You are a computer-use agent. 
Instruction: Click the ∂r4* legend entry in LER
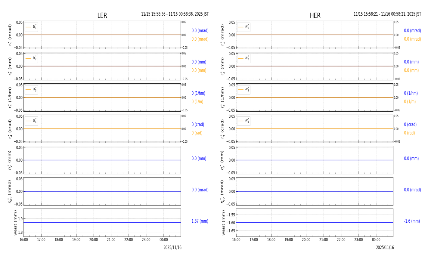pos(31,121)
